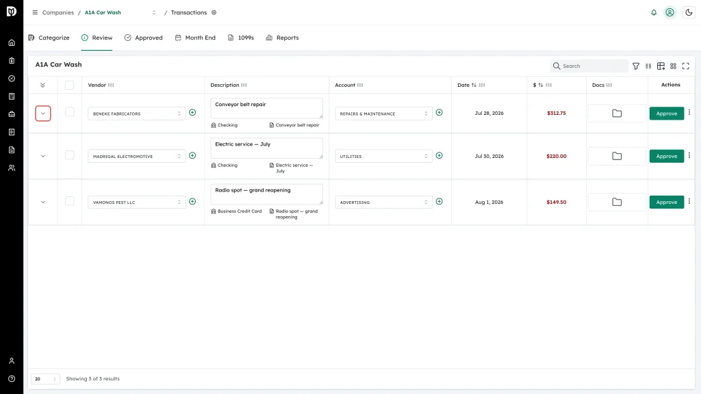Add account plus icon next to Repairs & Maintenance
This screenshot has width=701, height=394.
(439, 113)
